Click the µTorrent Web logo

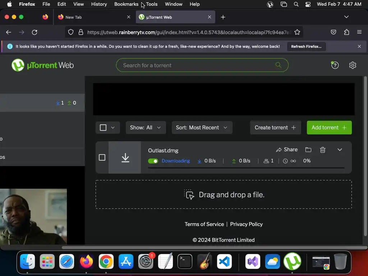coord(42,65)
